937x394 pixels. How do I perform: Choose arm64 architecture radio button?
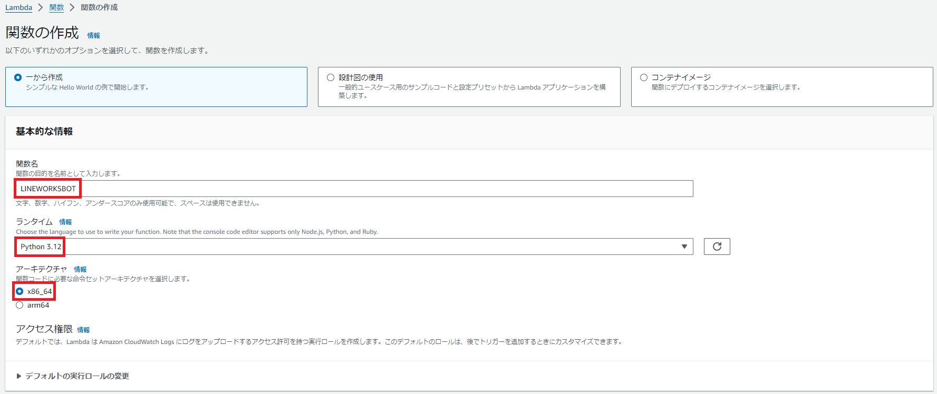(20, 305)
